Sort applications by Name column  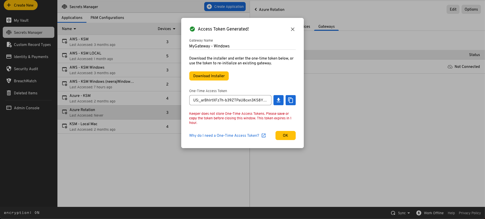[69, 29]
